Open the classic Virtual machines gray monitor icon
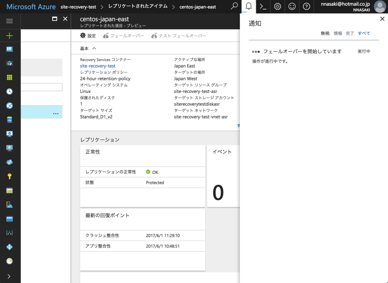This screenshot has width=388, height=283. point(9,148)
